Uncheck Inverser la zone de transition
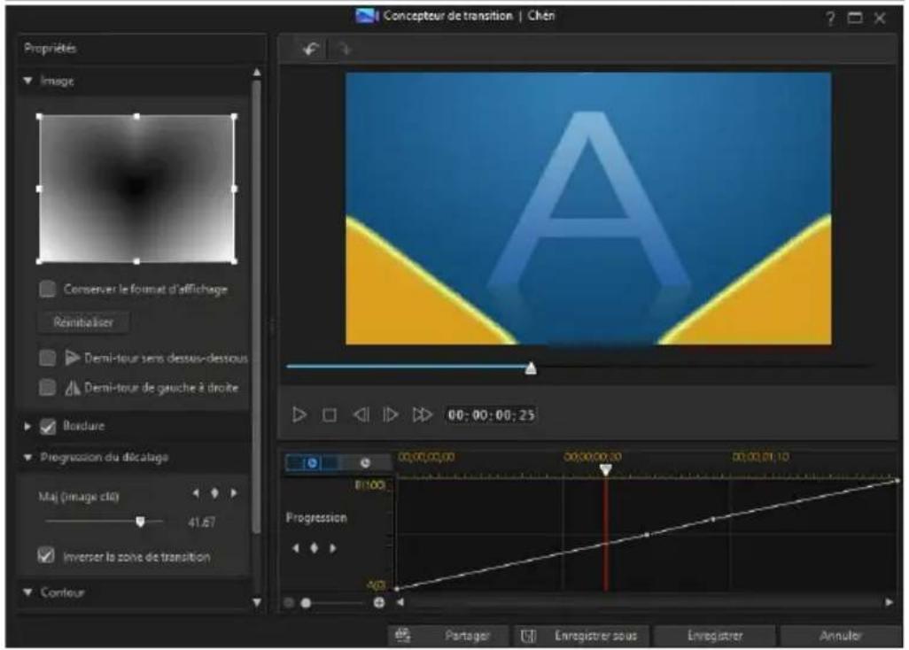Screen dimensions: 909x650 48,556
